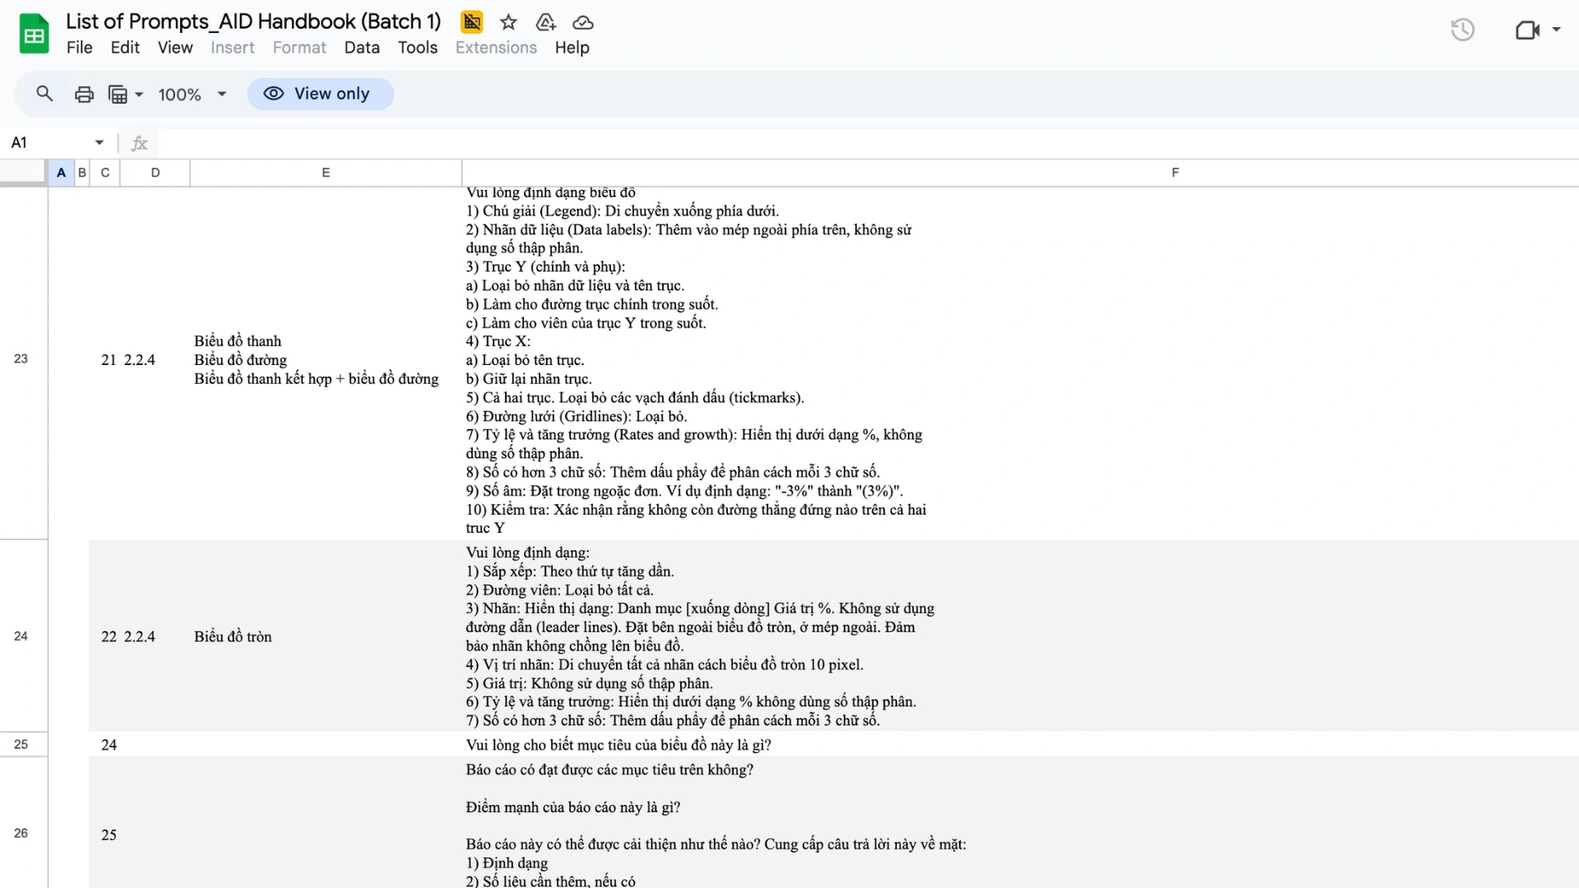Open the 100% zoom dropdown
Viewport: 1579px width, 888px height.
tap(192, 95)
